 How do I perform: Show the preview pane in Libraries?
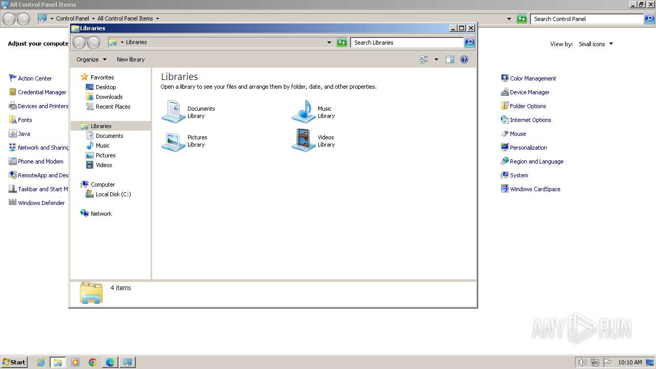click(x=449, y=59)
